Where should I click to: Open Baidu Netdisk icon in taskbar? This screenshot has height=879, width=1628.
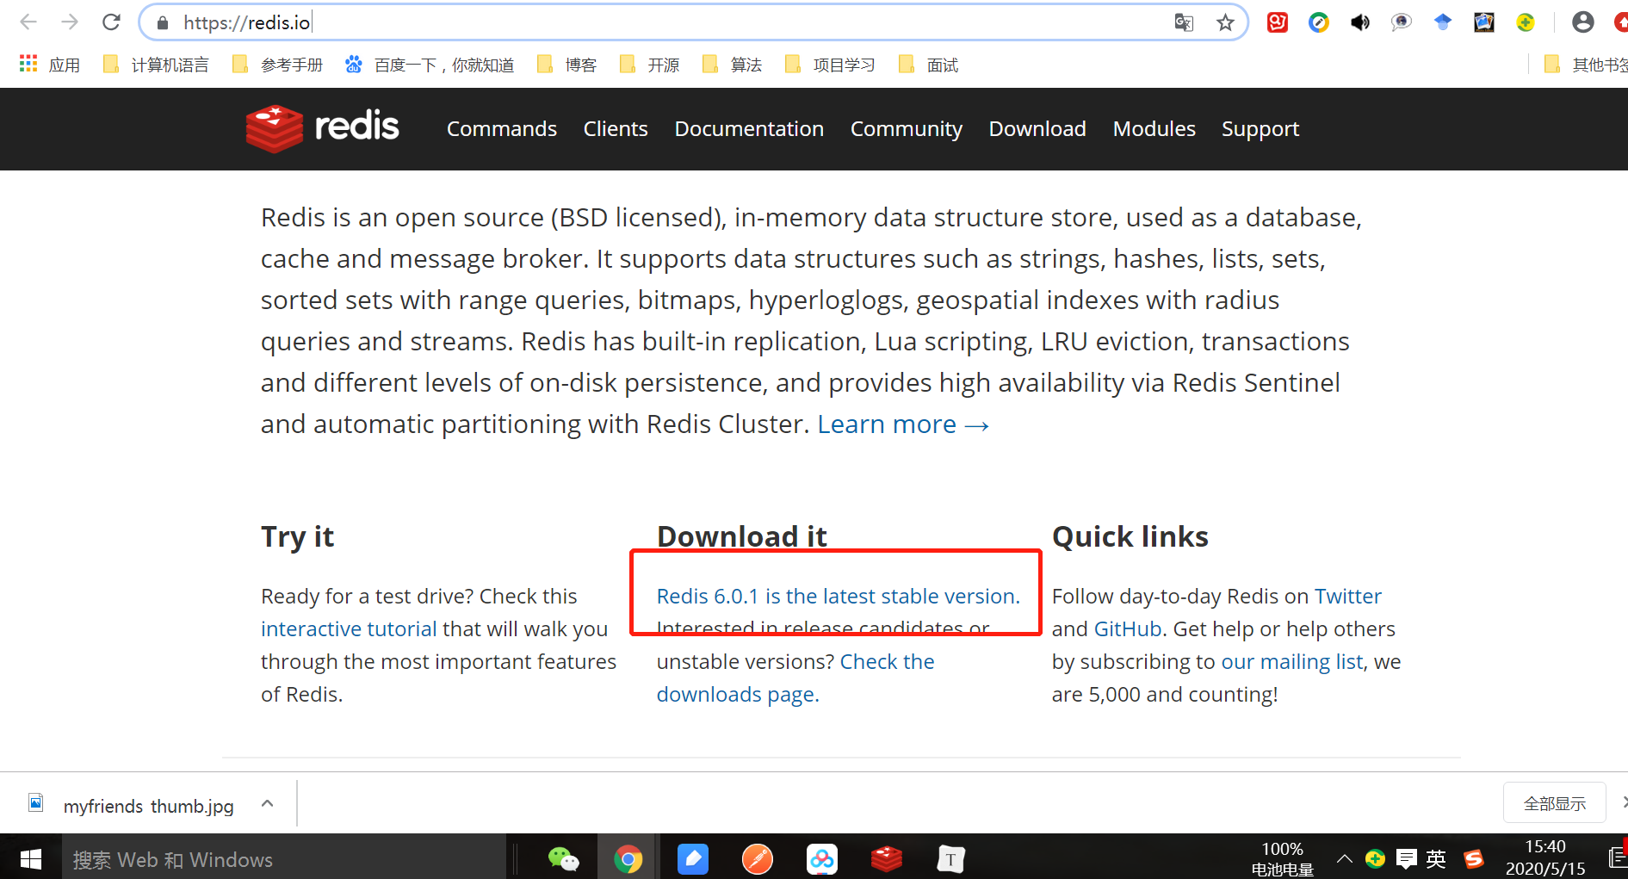point(821,858)
